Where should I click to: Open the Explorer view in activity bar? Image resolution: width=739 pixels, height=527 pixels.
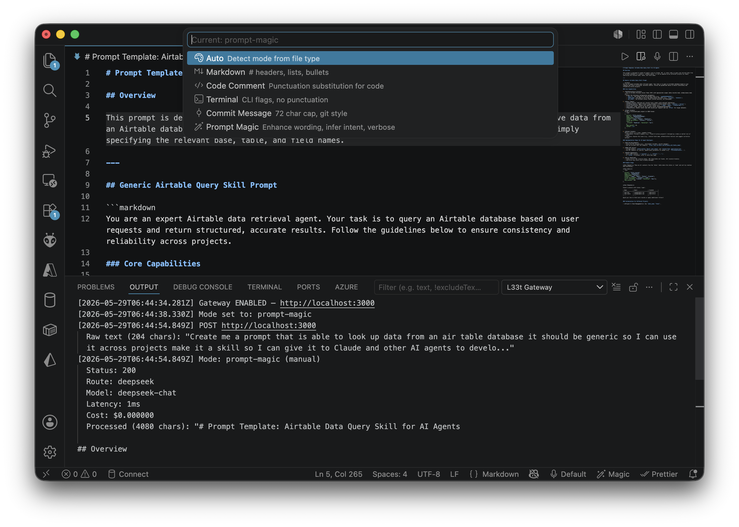click(50, 60)
